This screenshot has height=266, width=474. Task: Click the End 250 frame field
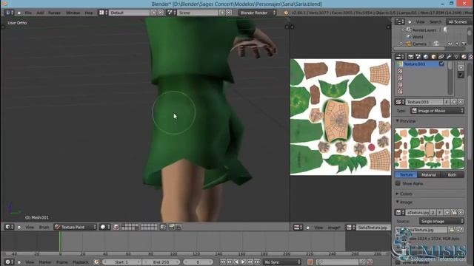pyautogui.click(x=161, y=262)
